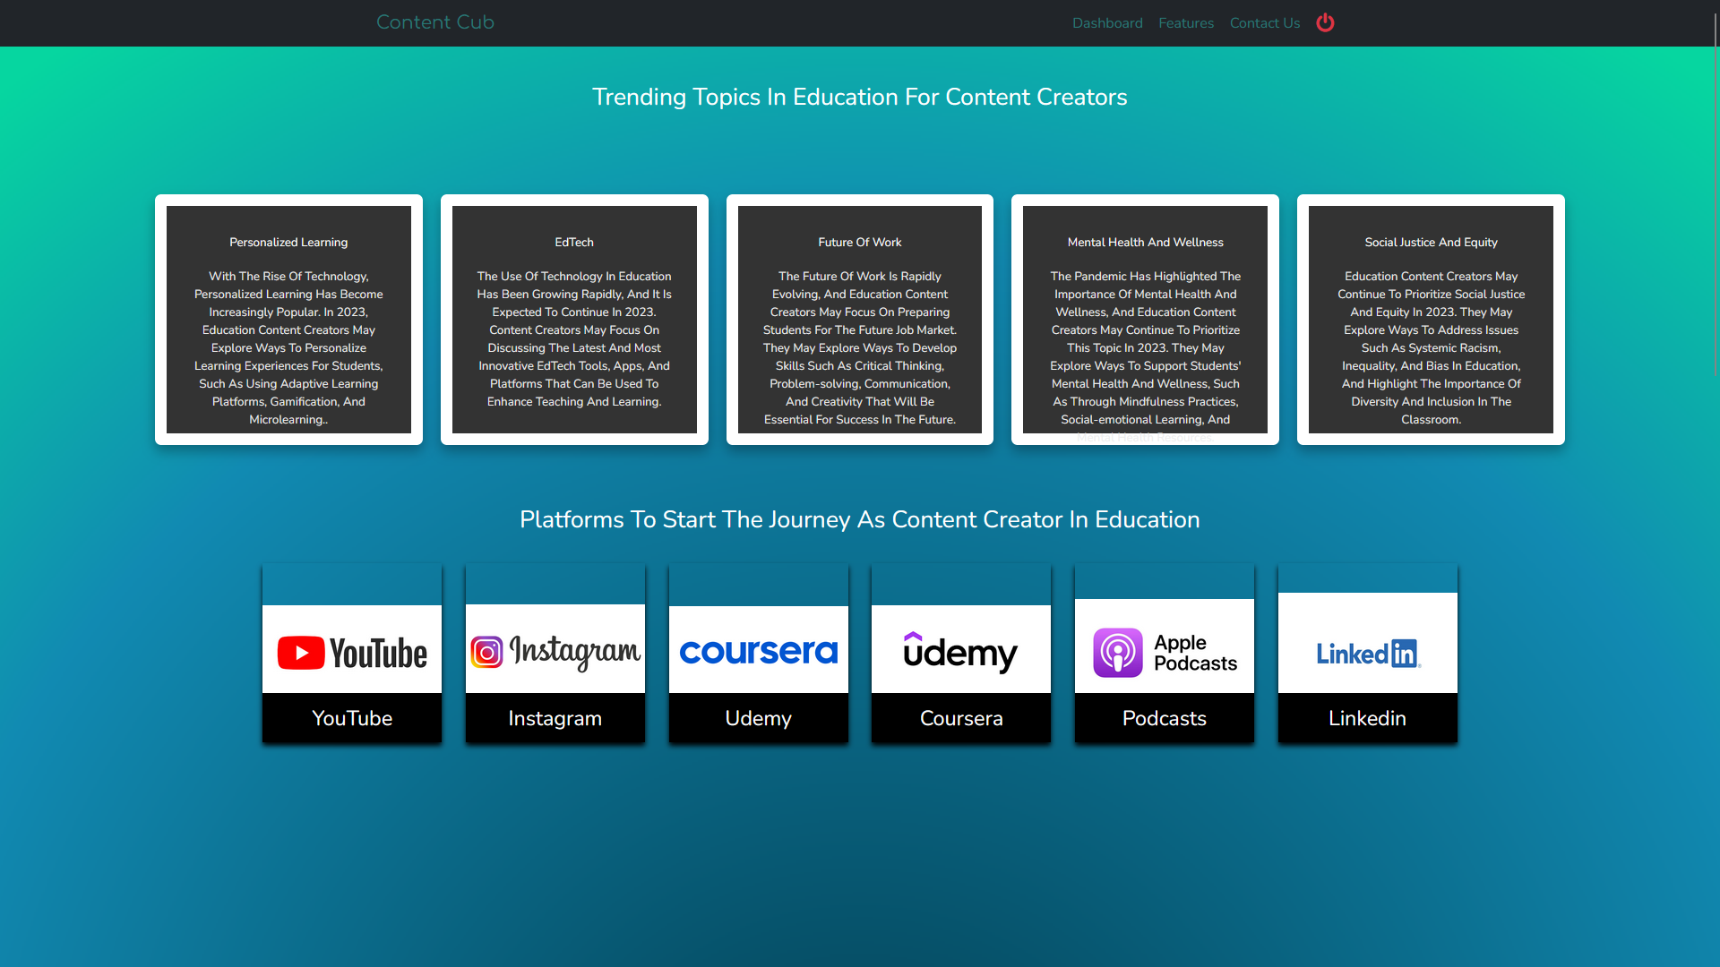This screenshot has width=1720, height=967.
Task: Click the YouTube caption under logo
Action: 352,718
